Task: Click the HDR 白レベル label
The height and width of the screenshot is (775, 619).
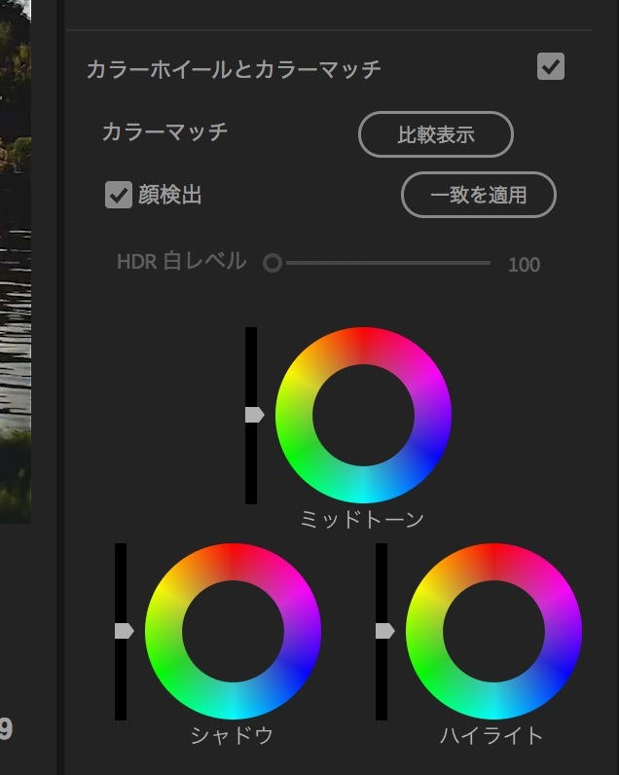Action: click(x=181, y=261)
